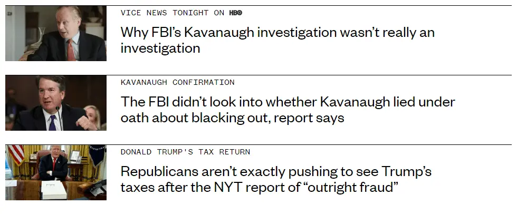Open the "Why FBI's Kavanaugh investigation" headline
Screen dimensions: 517x214
[x=277, y=32]
